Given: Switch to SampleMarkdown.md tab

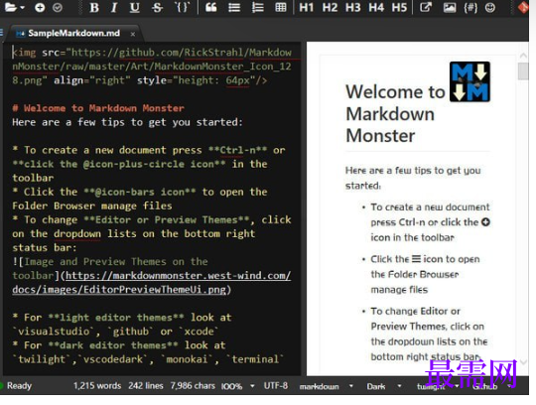Looking at the screenshot, I should point(73,33).
